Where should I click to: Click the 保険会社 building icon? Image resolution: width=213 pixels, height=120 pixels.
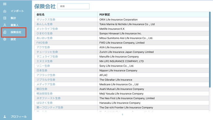point(5,32)
